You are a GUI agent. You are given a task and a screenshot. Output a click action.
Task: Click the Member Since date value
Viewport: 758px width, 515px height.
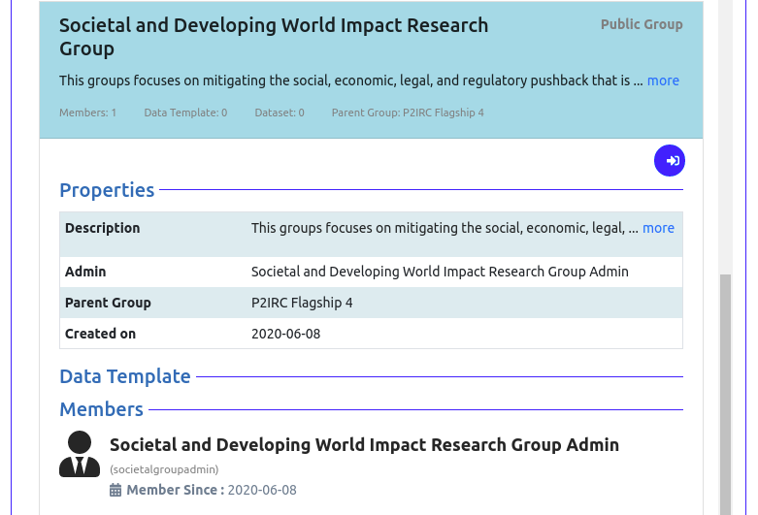coord(262,490)
